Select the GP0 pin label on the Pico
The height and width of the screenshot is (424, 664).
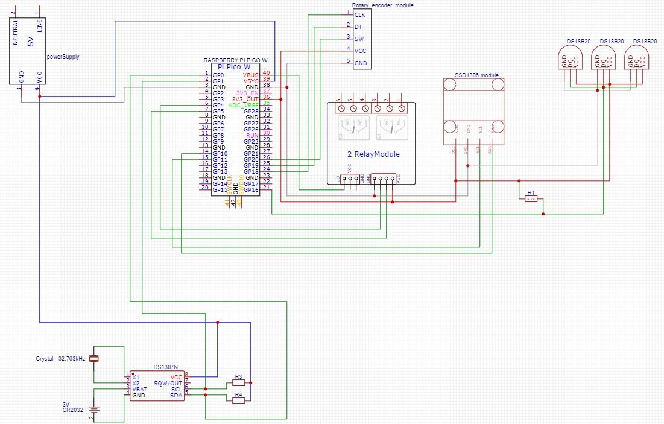(x=218, y=75)
